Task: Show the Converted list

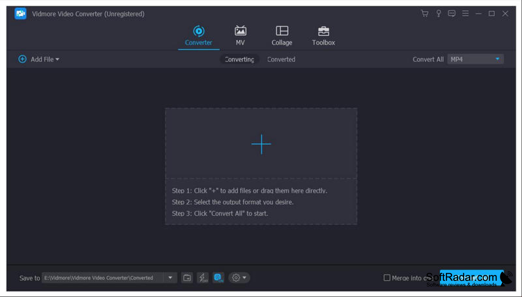Action: (281, 59)
